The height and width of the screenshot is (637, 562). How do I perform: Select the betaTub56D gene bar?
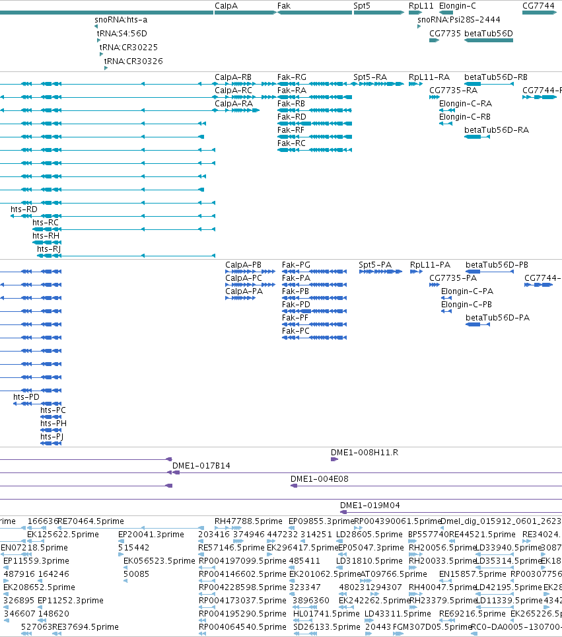click(x=489, y=40)
